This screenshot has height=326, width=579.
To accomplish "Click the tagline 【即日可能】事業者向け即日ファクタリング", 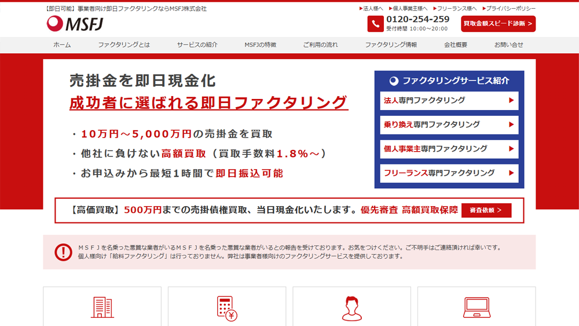I will (x=125, y=9).
